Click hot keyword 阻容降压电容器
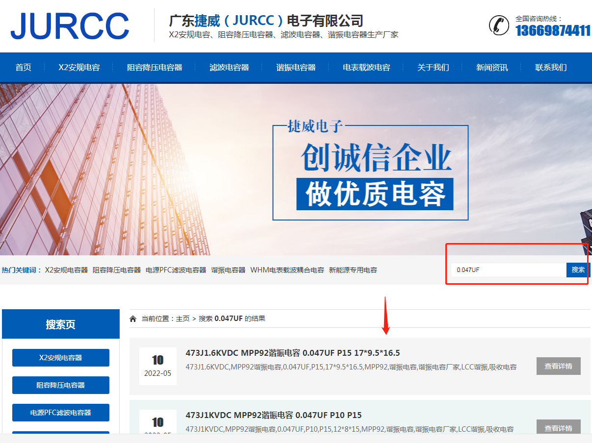Screen dimensions: 592x443 tap(117, 270)
